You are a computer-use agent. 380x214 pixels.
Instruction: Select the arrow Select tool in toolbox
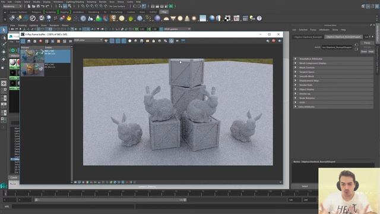(x=4, y=30)
